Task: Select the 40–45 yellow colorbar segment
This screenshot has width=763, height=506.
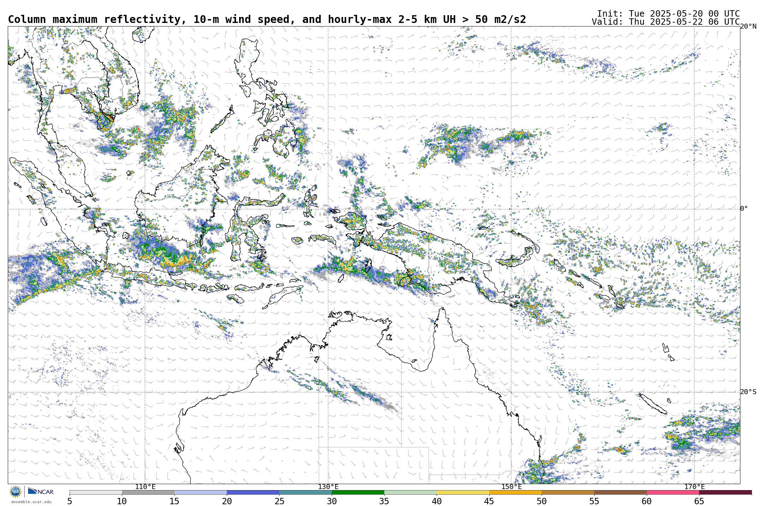Action: pos(463,492)
